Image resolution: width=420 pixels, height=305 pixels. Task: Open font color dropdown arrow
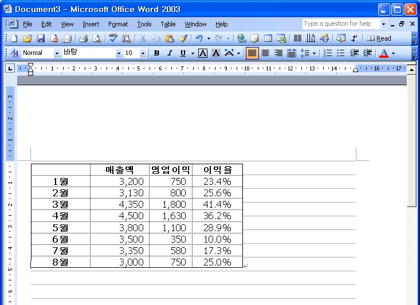coord(393,53)
